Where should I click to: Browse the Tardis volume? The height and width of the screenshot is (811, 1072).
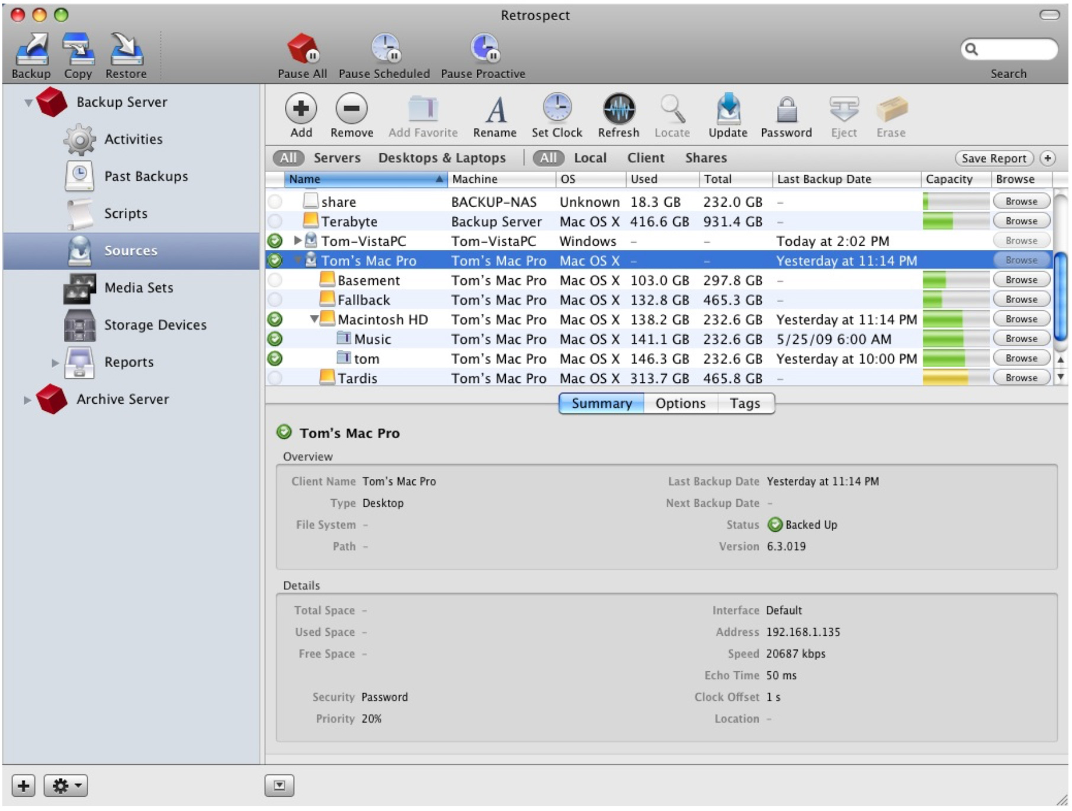[1021, 378]
